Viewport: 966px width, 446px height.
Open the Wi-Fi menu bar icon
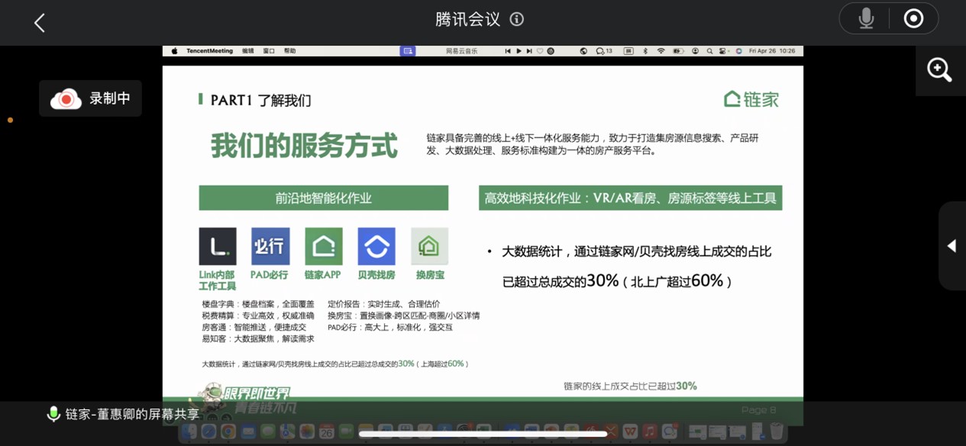pos(661,51)
